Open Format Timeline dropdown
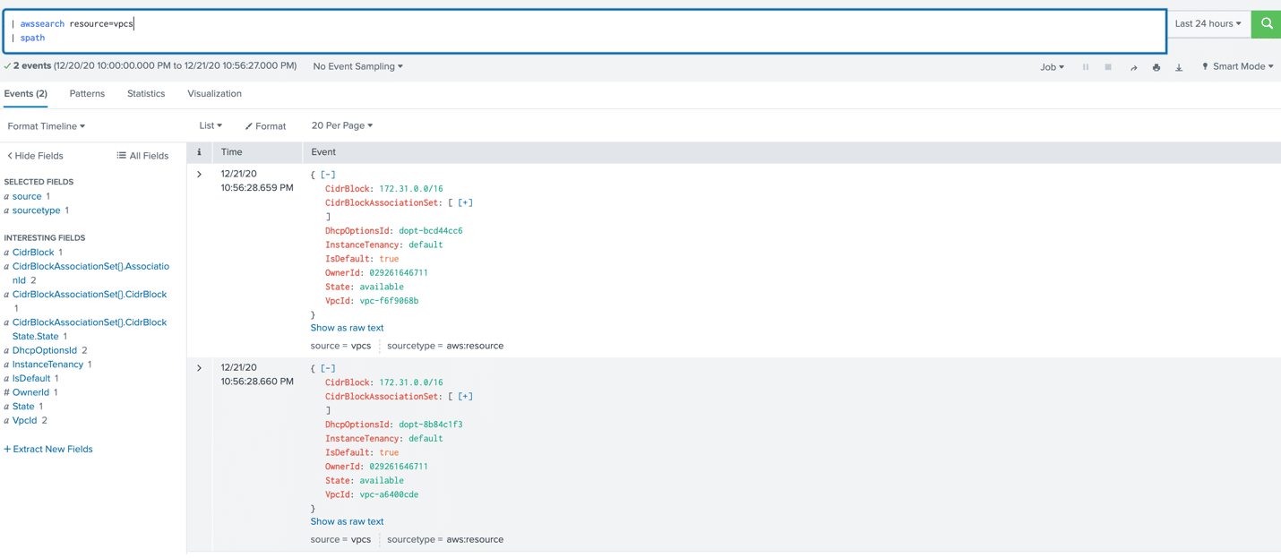The image size is (1281, 558). (47, 126)
